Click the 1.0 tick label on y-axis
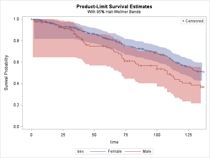Viewport: 210px width, 158px height. [x=16, y=19]
